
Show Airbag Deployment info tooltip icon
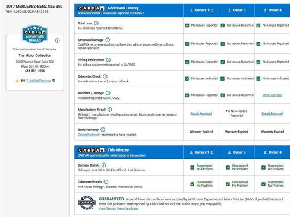tap(108, 60)
